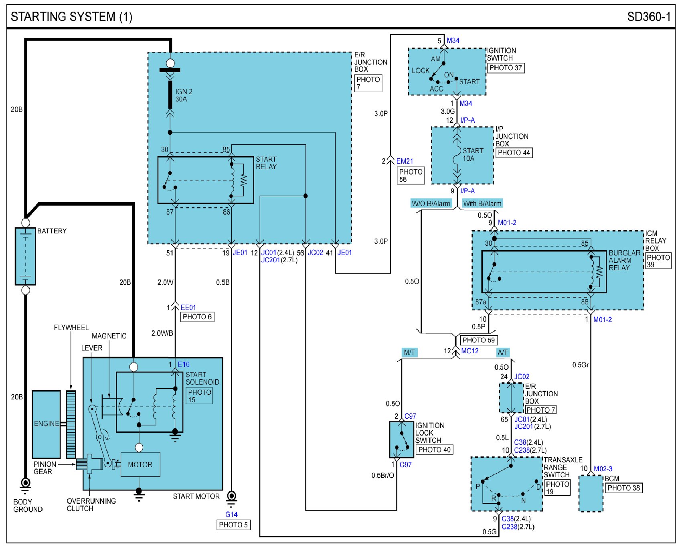Select the START 10A fuse symbol
682x549 pixels.
[457, 155]
